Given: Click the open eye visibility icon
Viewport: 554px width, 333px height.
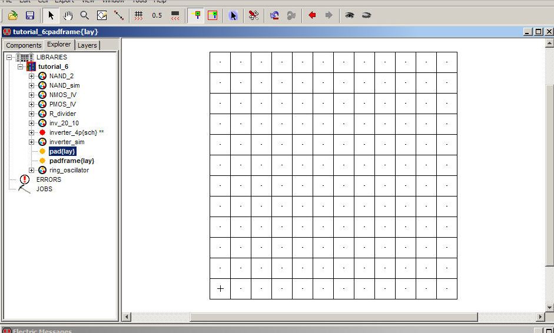Looking at the screenshot, I should click(x=350, y=15).
